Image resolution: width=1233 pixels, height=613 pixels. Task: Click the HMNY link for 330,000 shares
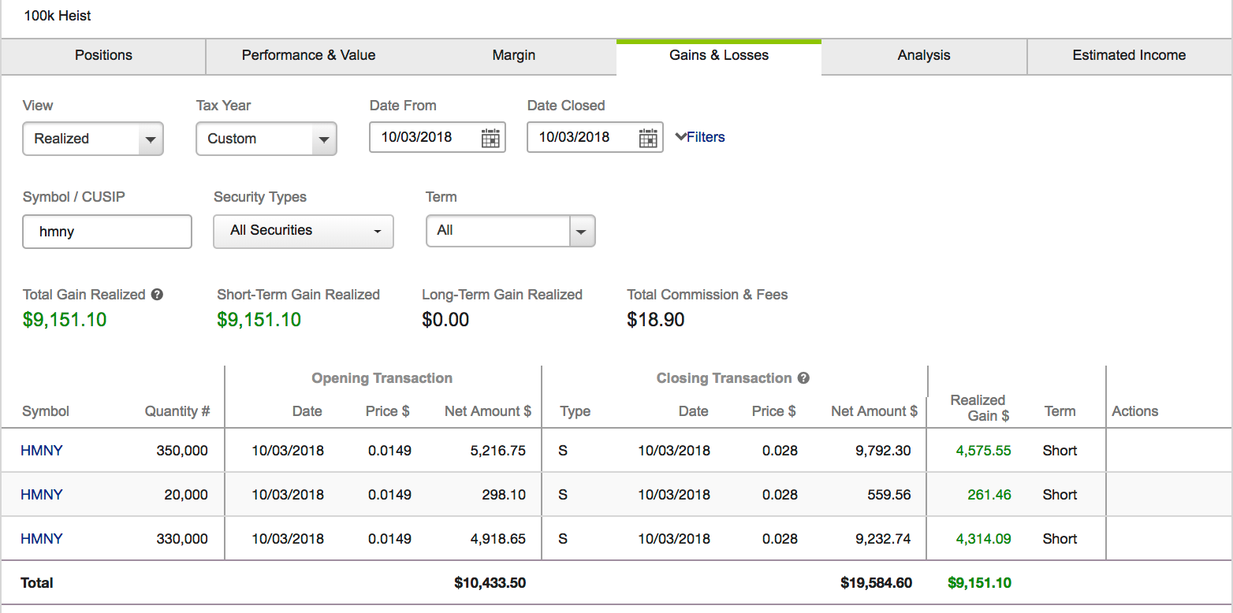(x=42, y=539)
